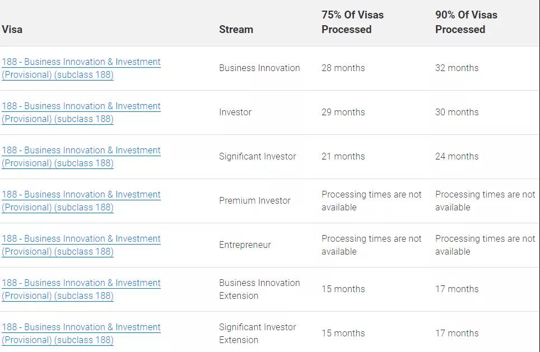Click the 28 months cell
540x352 pixels.
[x=343, y=68]
